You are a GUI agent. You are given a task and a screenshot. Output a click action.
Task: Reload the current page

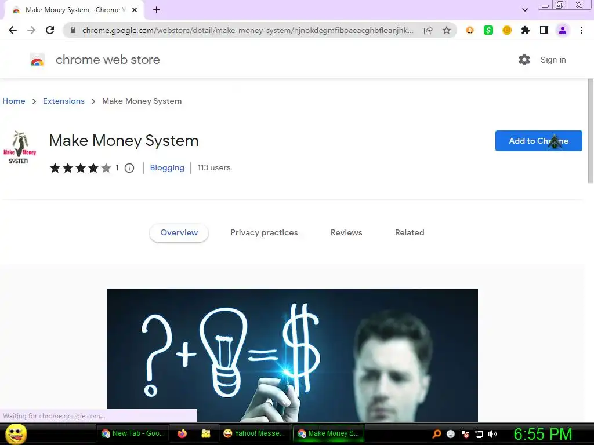point(50,30)
